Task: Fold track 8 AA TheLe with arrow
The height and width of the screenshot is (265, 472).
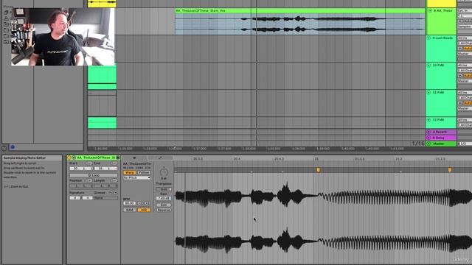Action: tap(430, 11)
